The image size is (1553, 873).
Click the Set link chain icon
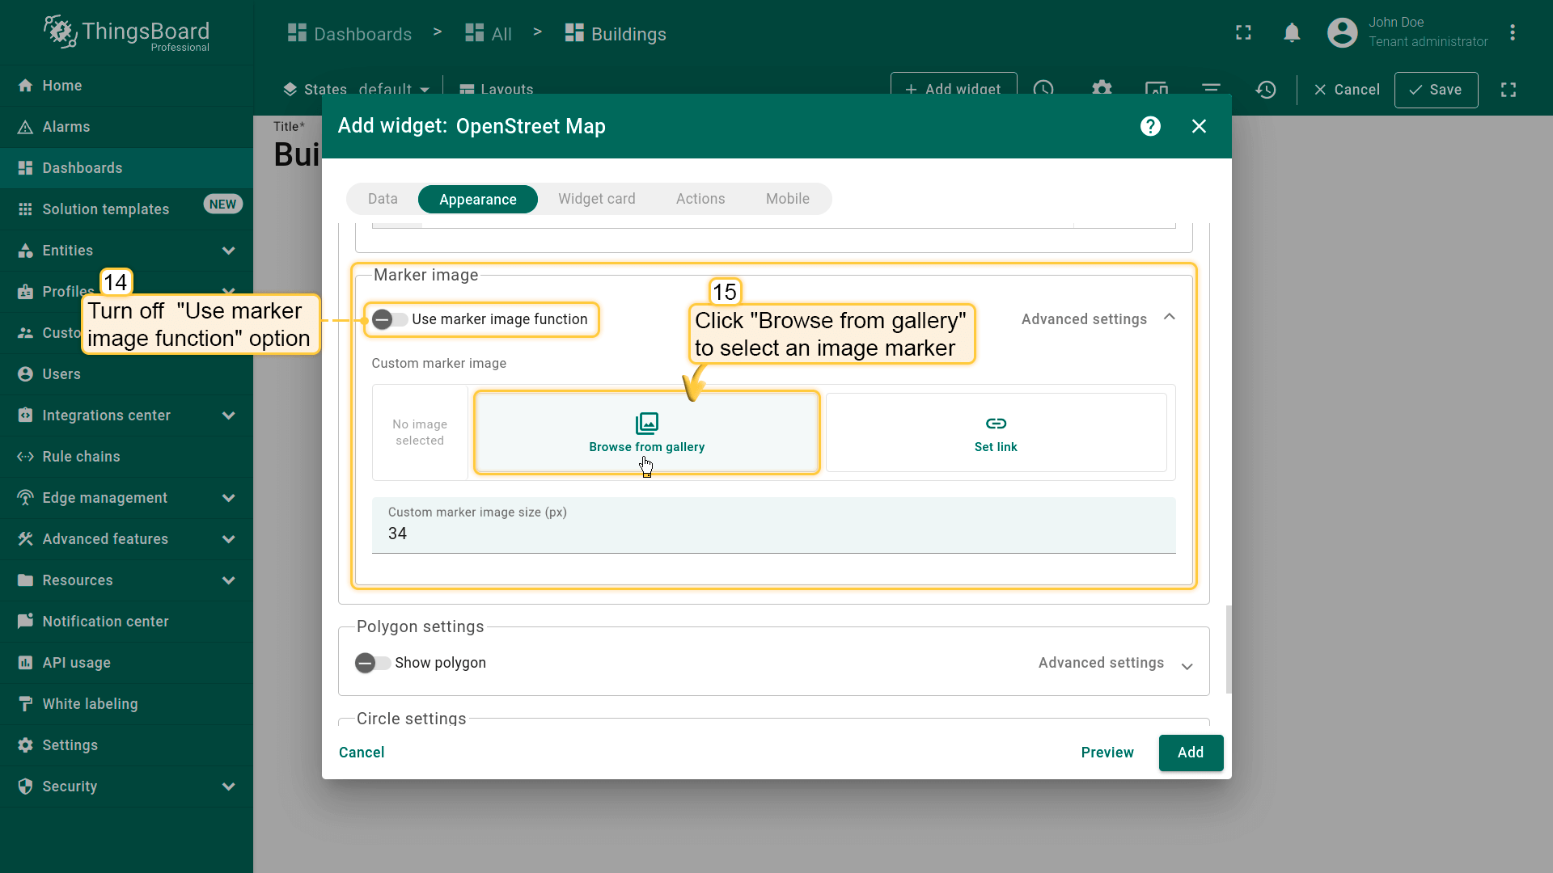click(x=996, y=424)
